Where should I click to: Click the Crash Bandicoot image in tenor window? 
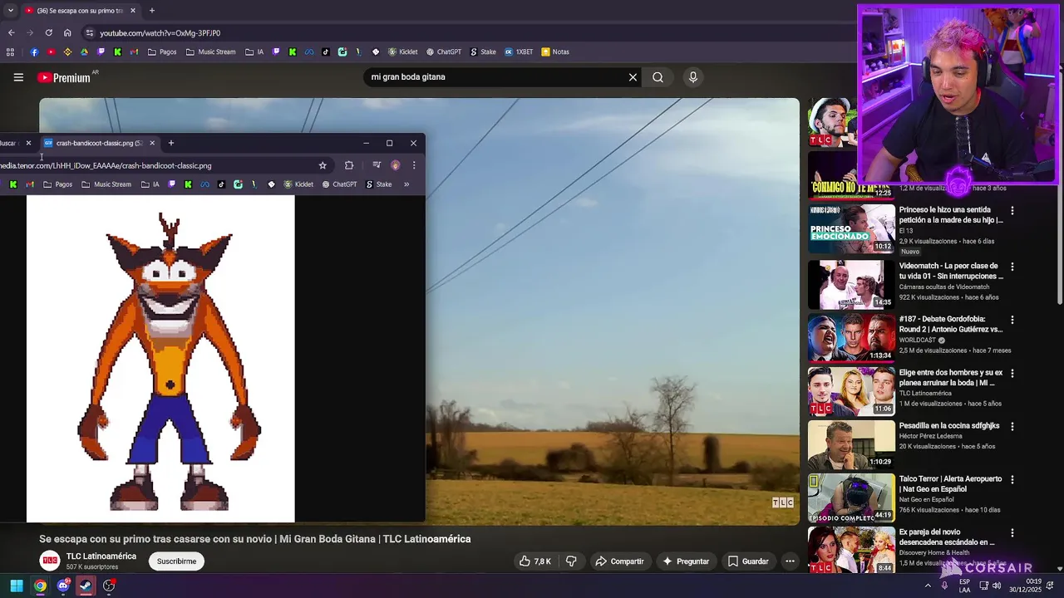(x=160, y=359)
